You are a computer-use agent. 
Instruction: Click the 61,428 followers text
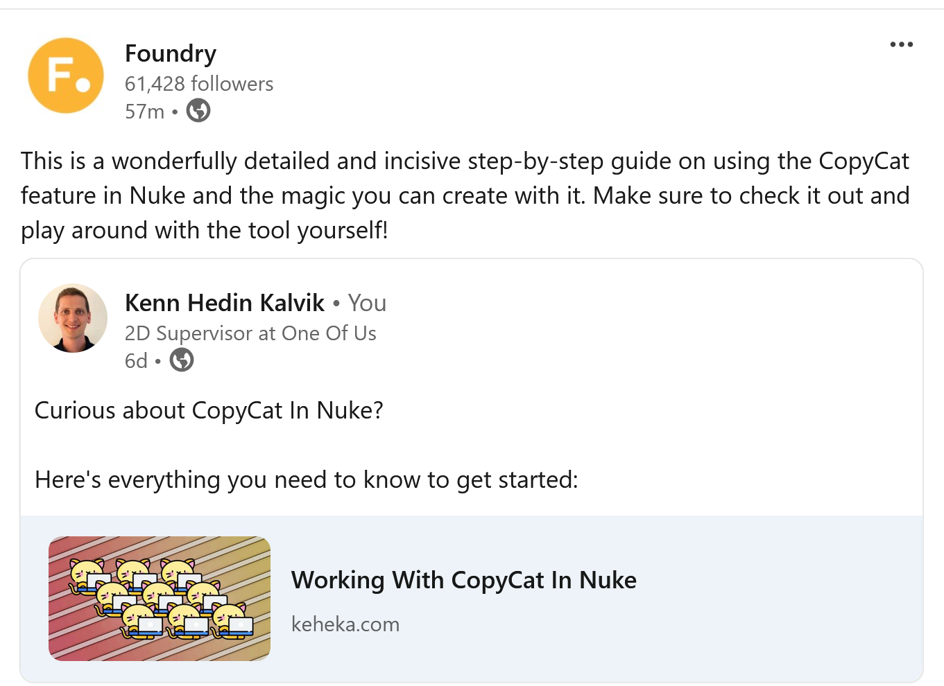coord(199,84)
